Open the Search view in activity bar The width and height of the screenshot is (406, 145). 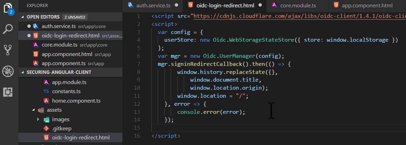8,29
